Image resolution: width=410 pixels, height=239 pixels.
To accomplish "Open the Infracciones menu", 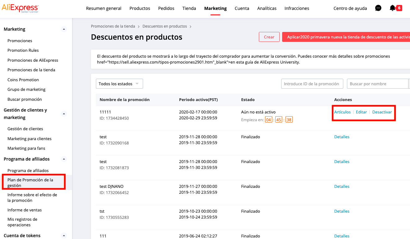I will [x=297, y=8].
